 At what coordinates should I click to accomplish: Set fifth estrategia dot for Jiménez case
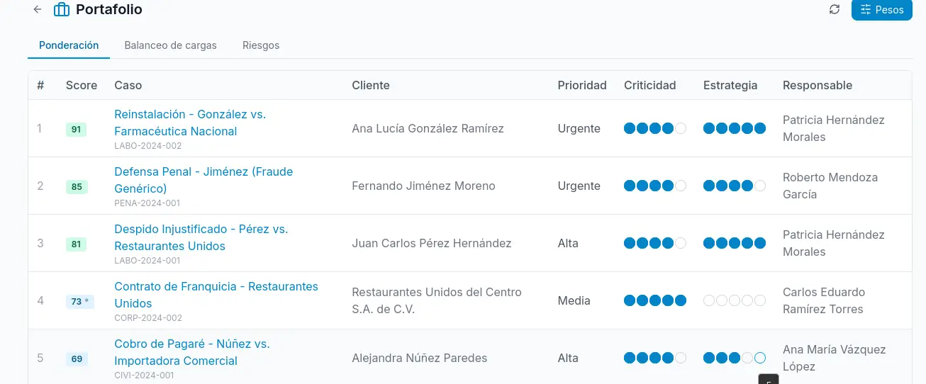(x=760, y=186)
